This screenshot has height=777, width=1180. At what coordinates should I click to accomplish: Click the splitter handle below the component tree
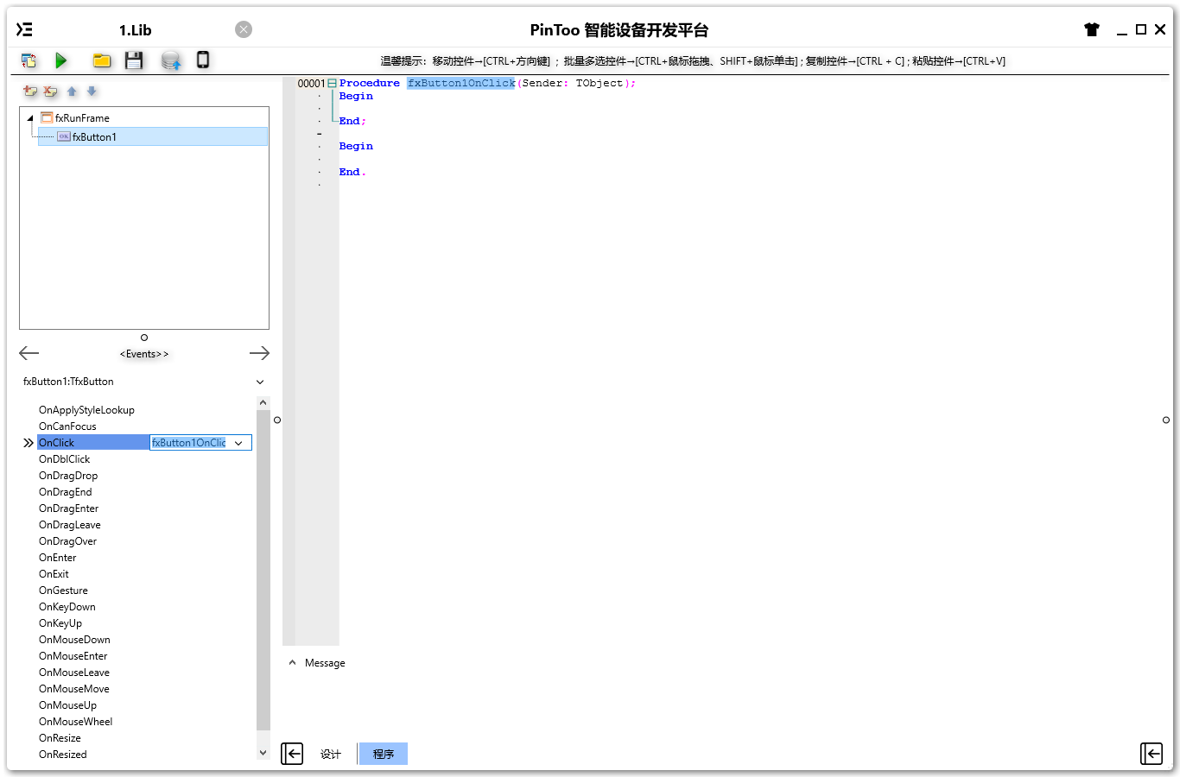[144, 338]
